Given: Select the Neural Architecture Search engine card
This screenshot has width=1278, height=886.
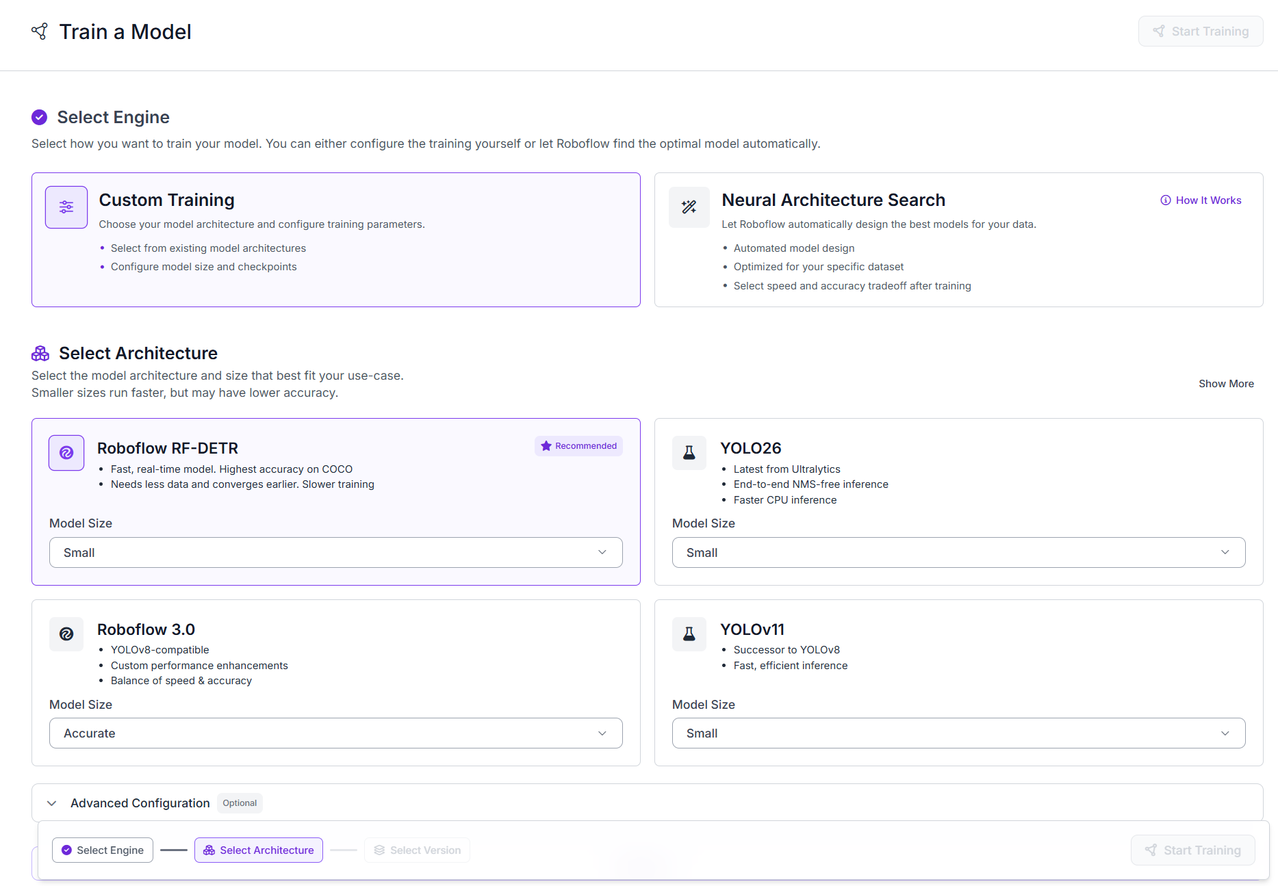Looking at the screenshot, I should coord(959,240).
